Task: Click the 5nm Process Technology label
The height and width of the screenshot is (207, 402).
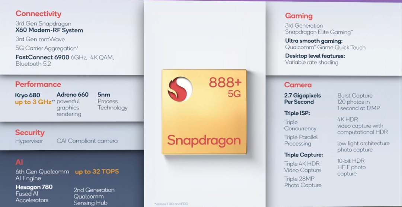Action: [112, 101]
